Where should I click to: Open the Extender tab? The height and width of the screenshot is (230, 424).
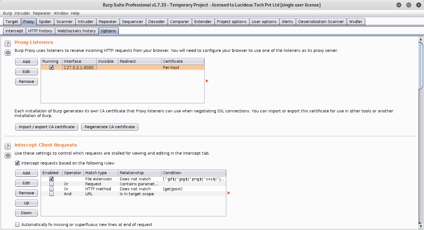[x=203, y=22]
